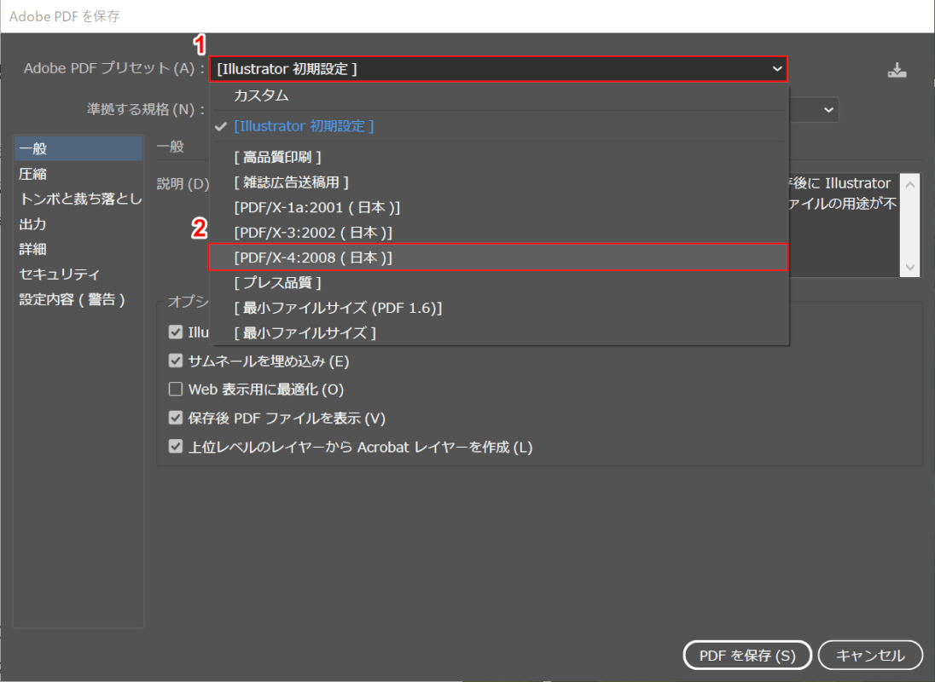Image resolution: width=935 pixels, height=682 pixels.
Task: Select [最小ファイルサイズ (PDF 1.6)] preset
Action: click(498, 308)
